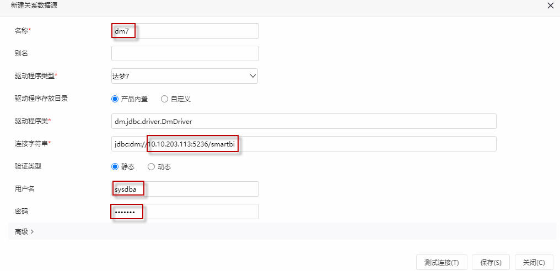Expand the 高级 section chevron
This screenshot has height=271, width=560.
coord(32,231)
